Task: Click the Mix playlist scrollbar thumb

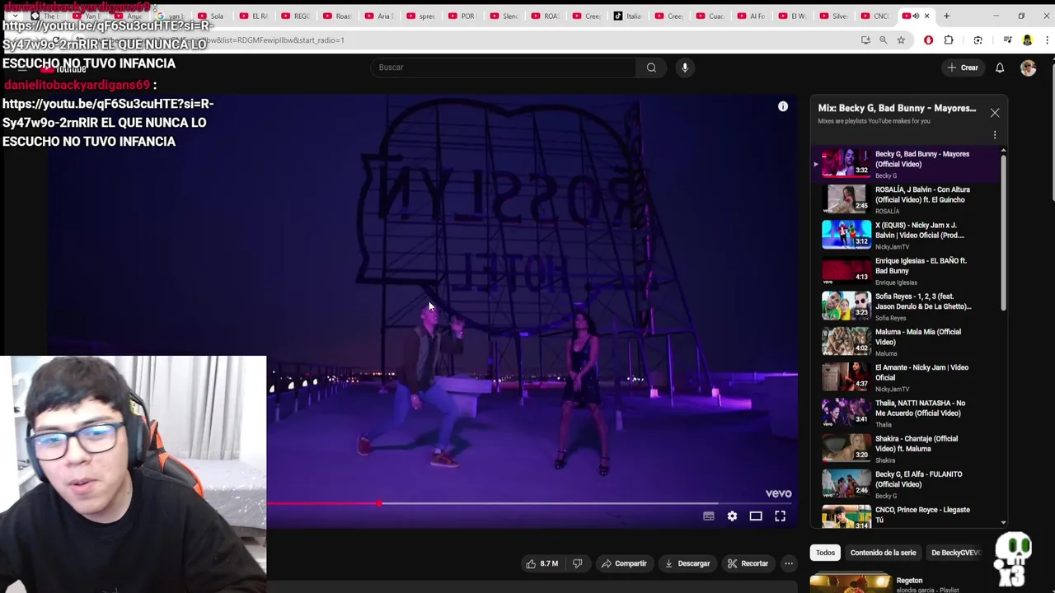Action: point(1003,232)
